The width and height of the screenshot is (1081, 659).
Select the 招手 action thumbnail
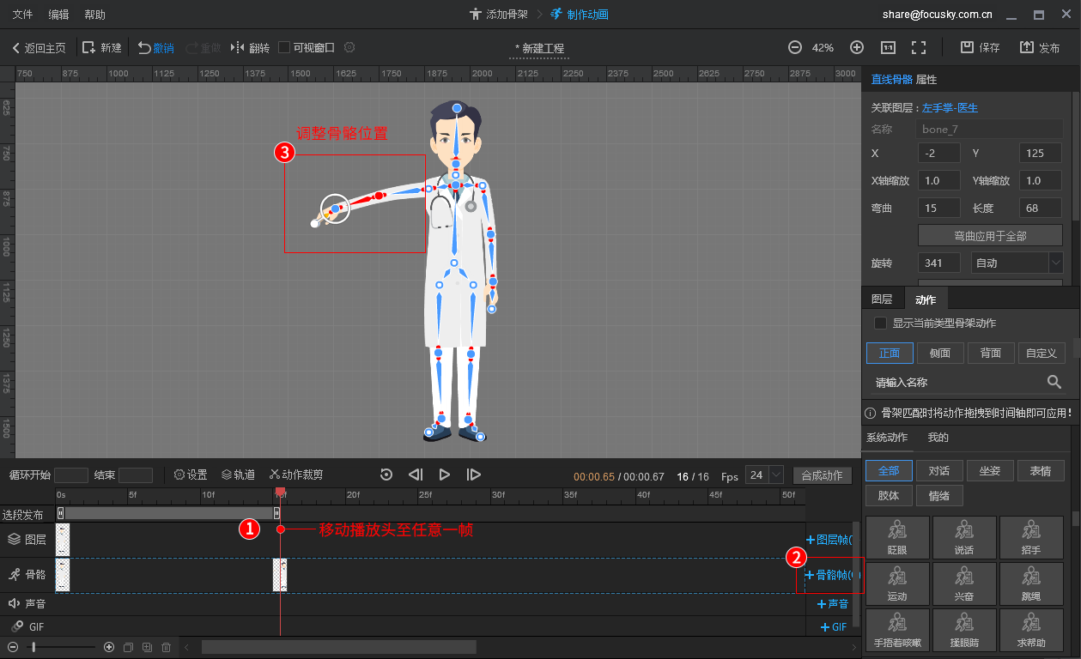[1030, 536]
